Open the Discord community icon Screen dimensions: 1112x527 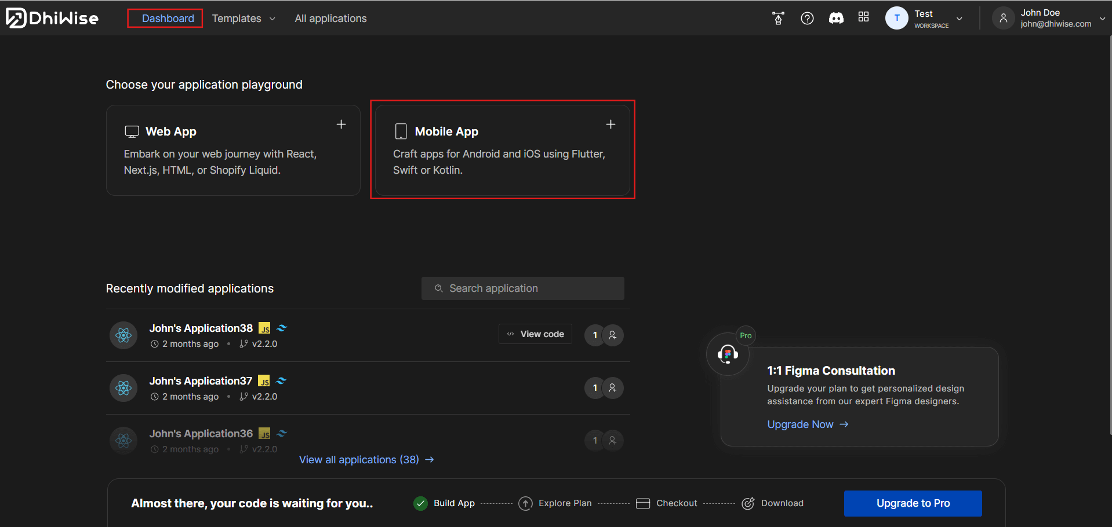coord(836,19)
